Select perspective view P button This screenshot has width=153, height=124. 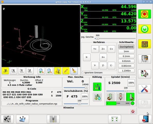[x=5, y=71]
